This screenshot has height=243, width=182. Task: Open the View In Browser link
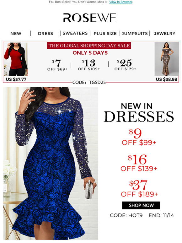click(x=121, y=2)
